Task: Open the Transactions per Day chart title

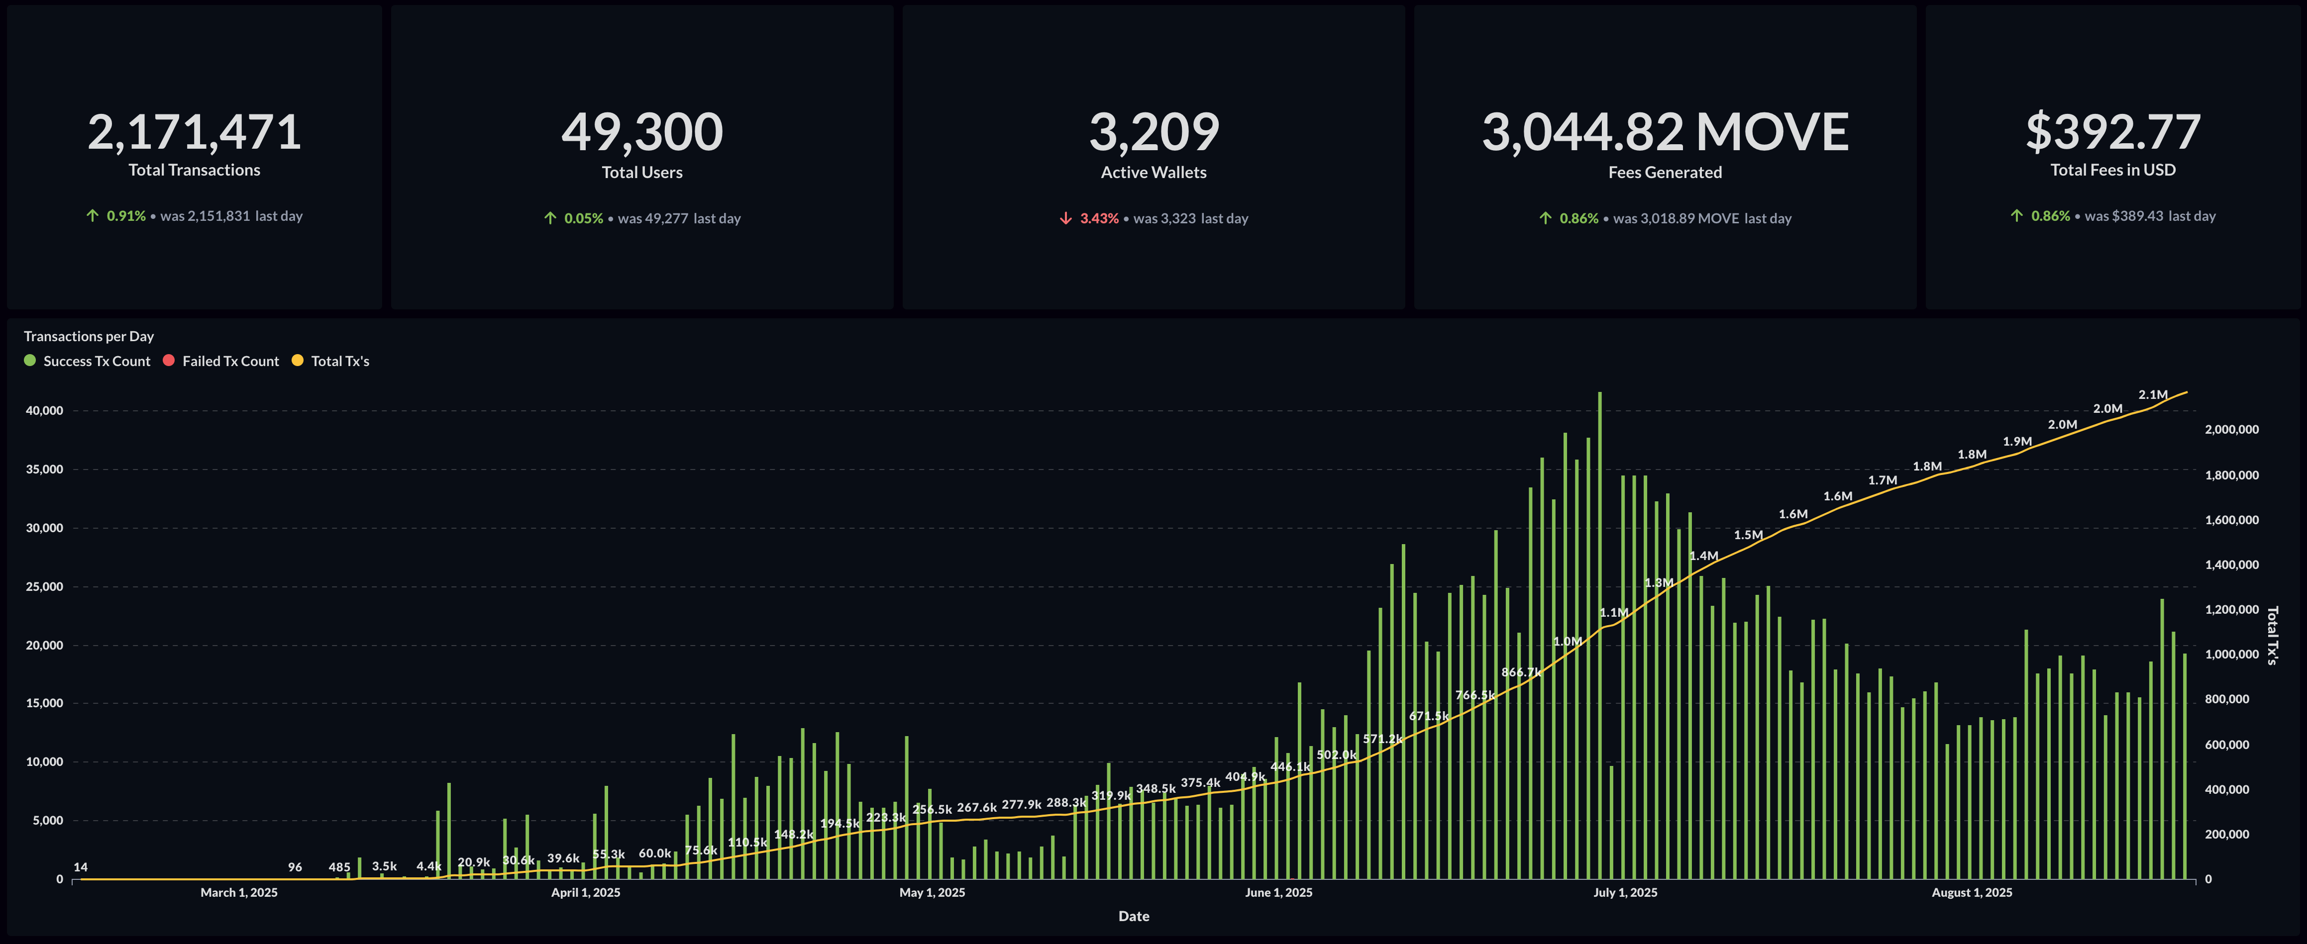Action: pyautogui.click(x=89, y=336)
